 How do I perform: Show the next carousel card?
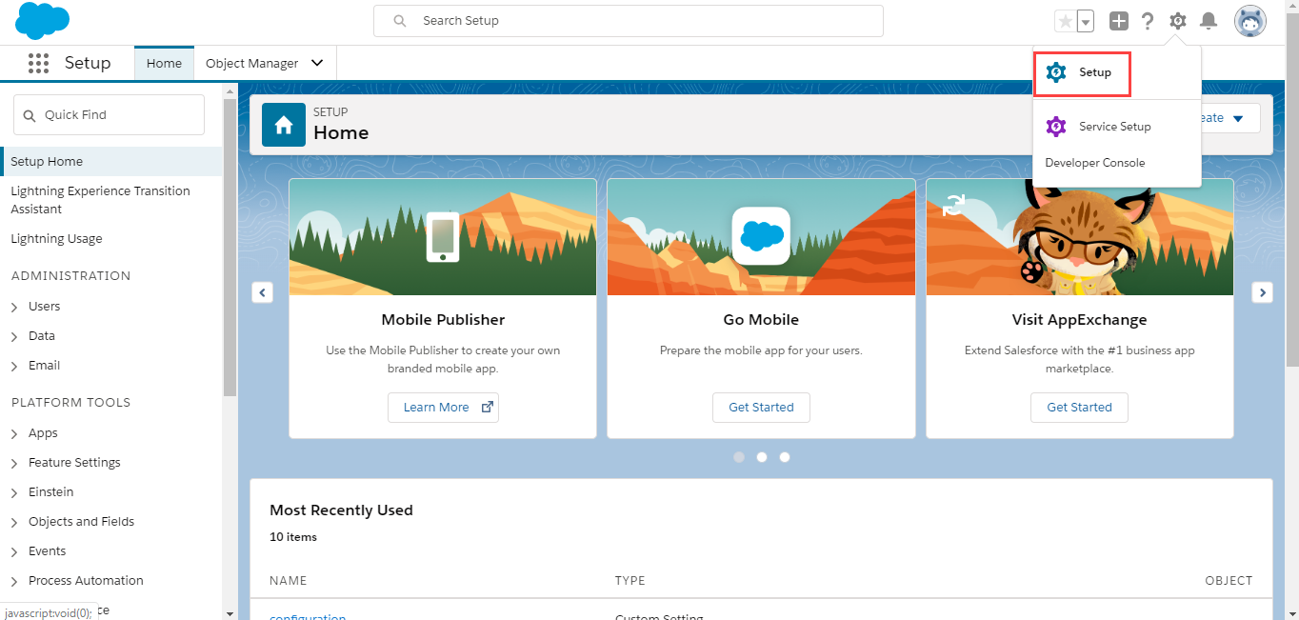point(1263,292)
